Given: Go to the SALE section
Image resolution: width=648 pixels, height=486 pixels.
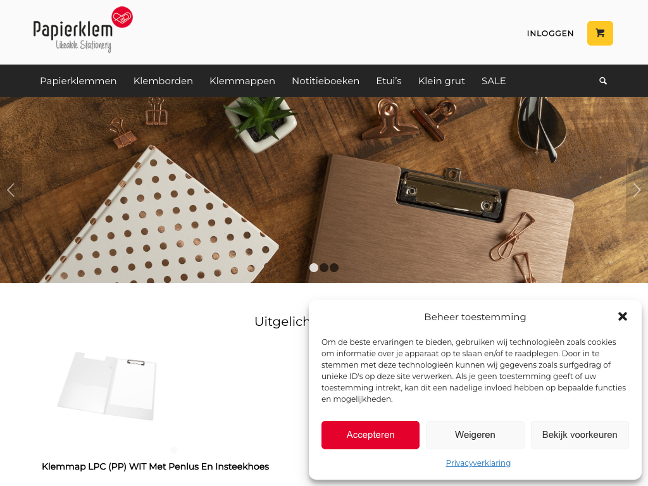Looking at the screenshot, I should (494, 81).
